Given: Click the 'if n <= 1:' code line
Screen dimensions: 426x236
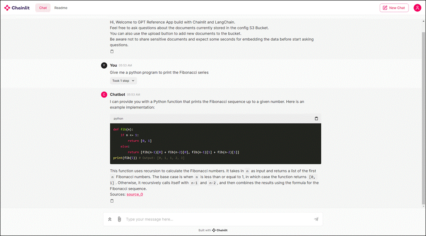Looking at the screenshot, I should coord(130,135).
